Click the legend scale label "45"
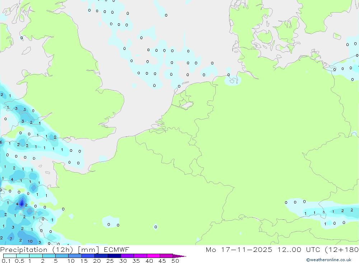Image resolution: width=359 pixels, height=263 pixels. pos(162,261)
